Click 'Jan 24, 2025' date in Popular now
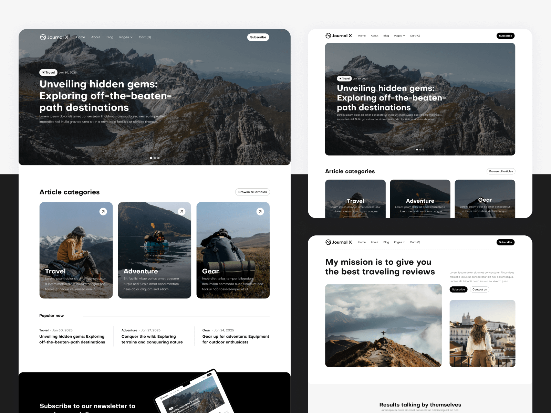The height and width of the screenshot is (413, 551). pos(224,330)
